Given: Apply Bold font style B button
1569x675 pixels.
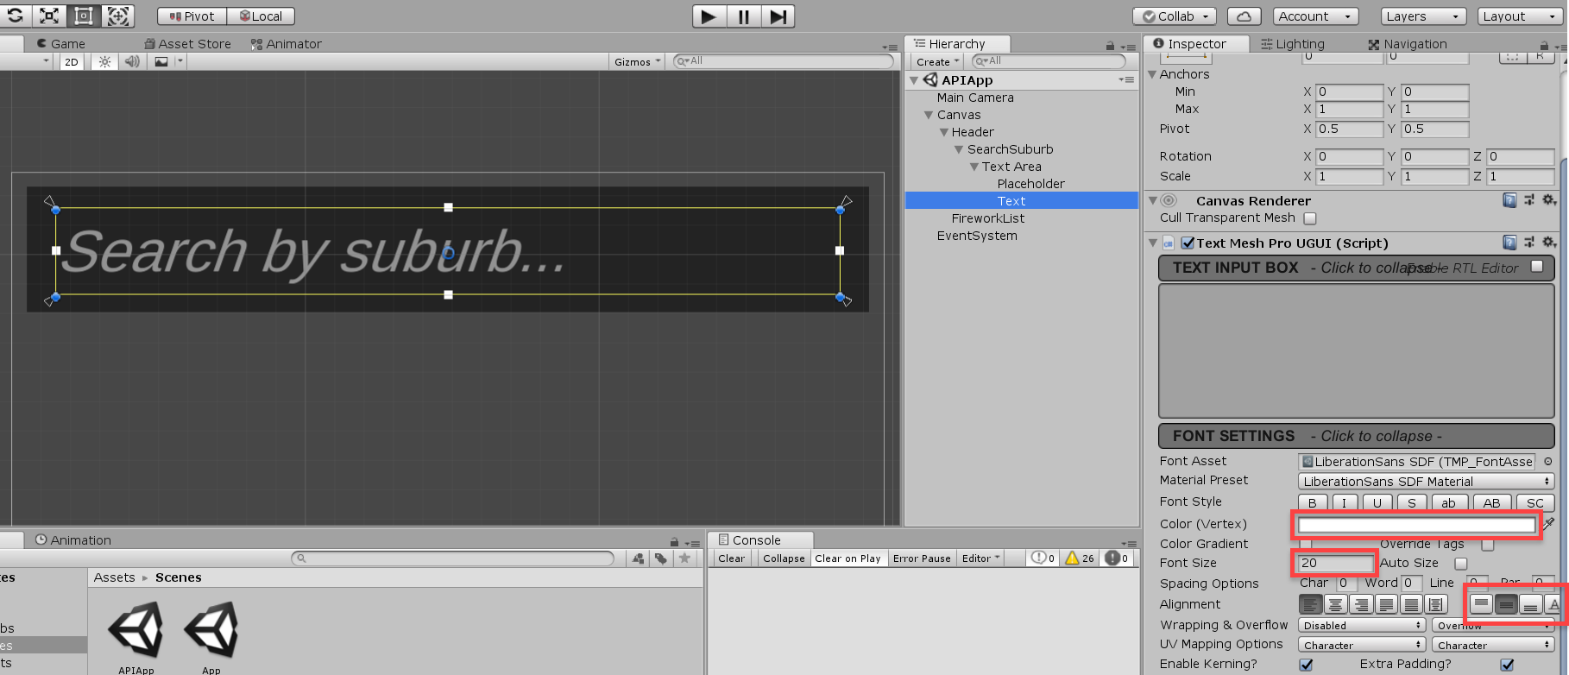Looking at the screenshot, I should tap(1313, 503).
